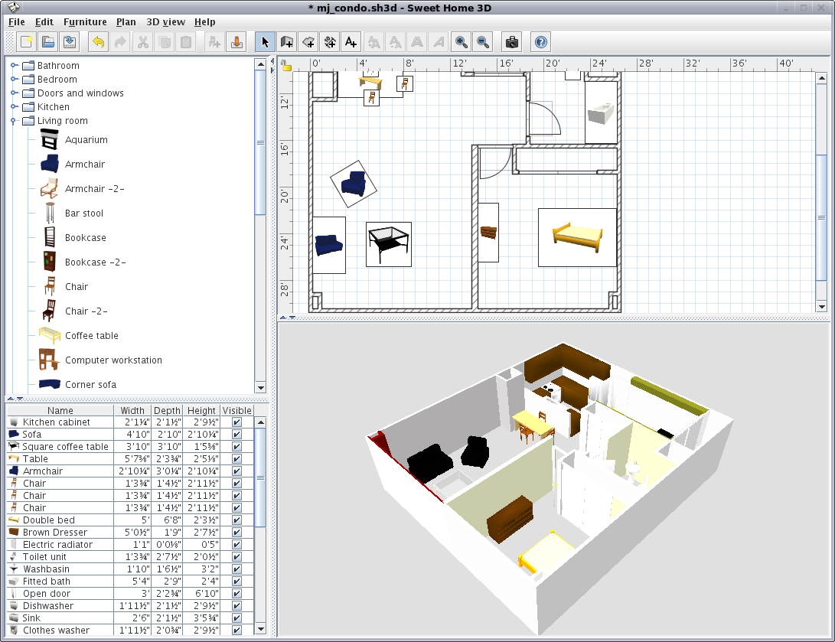Hide the Dishwasher via its checkbox

coord(236,606)
